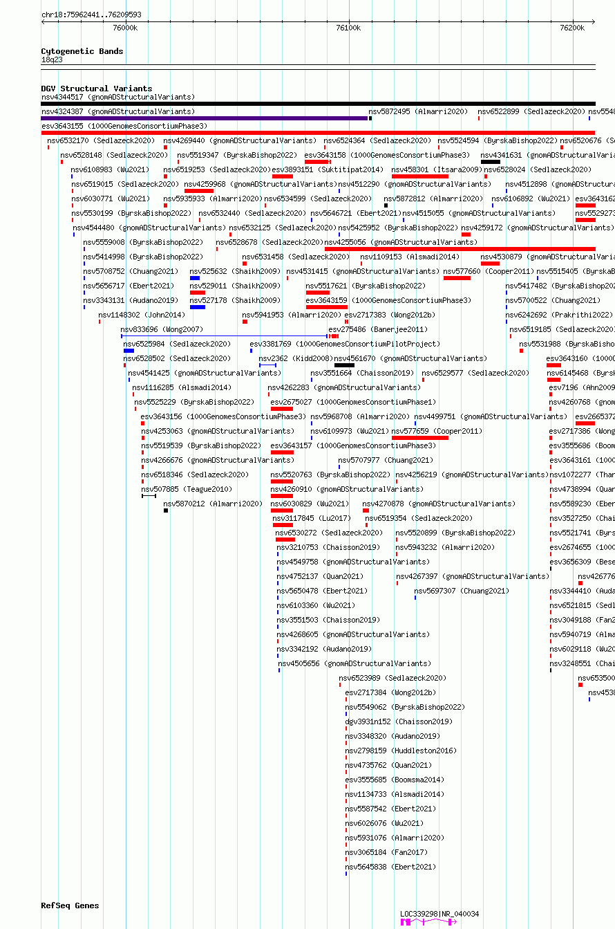
Task: Click variant nsv3551664 (Chaisson2019)
Action: (x=362, y=373)
